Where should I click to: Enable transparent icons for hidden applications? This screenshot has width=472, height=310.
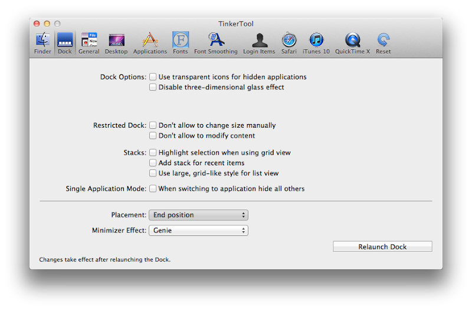[x=153, y=77]
